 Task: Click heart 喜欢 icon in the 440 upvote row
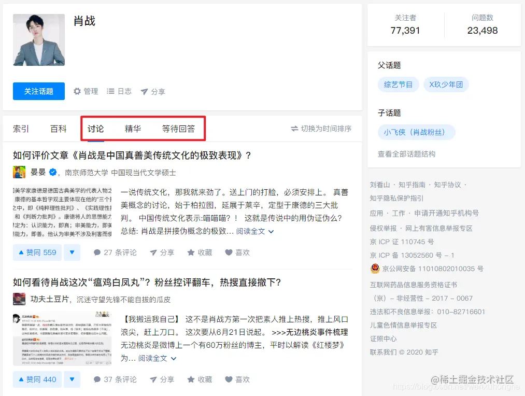pos(229,379)
